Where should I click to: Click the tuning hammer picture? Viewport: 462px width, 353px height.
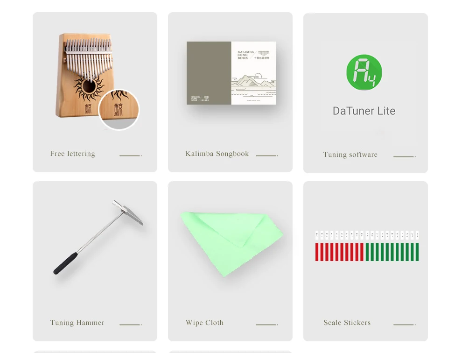[x=98, y=237]
